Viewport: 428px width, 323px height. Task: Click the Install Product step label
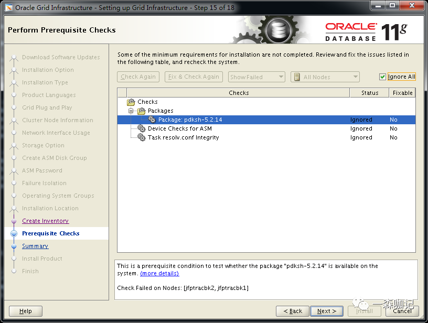click(x=42, y=259)
